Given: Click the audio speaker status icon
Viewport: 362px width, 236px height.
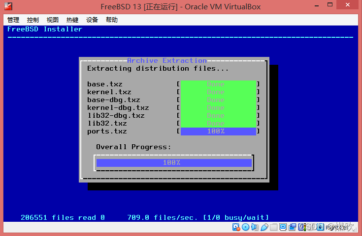Looking at the screenshot, I should coord(255,227).
